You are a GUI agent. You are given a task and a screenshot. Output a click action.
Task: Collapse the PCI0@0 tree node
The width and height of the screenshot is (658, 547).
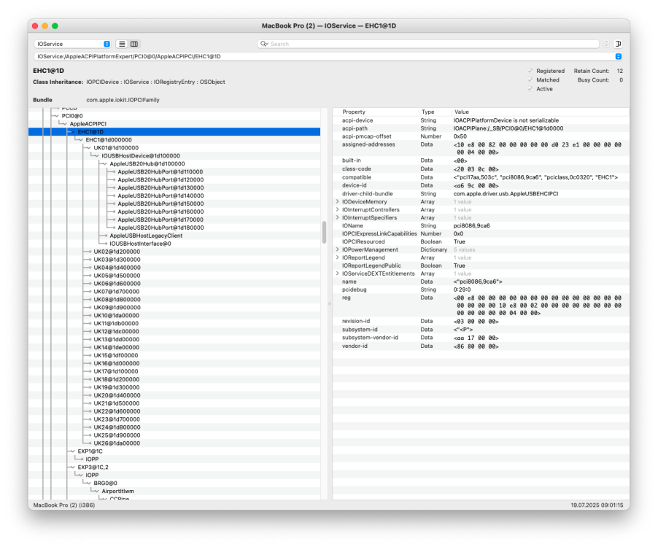pos(56,116)
